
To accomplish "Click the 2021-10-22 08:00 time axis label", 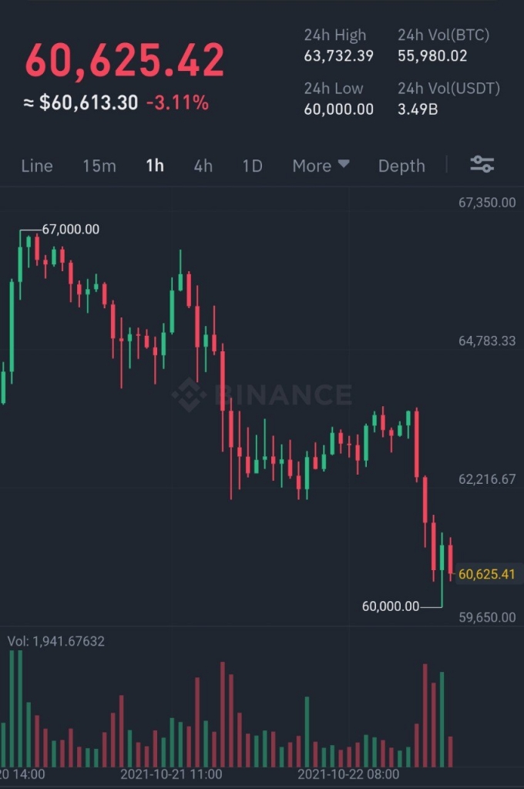I will 348,774.
